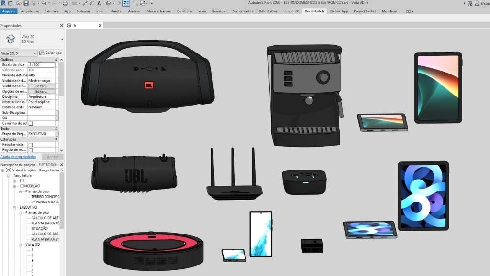
Task: Switch to the Massa e terreno tab
Action: [x=158, y=11]
